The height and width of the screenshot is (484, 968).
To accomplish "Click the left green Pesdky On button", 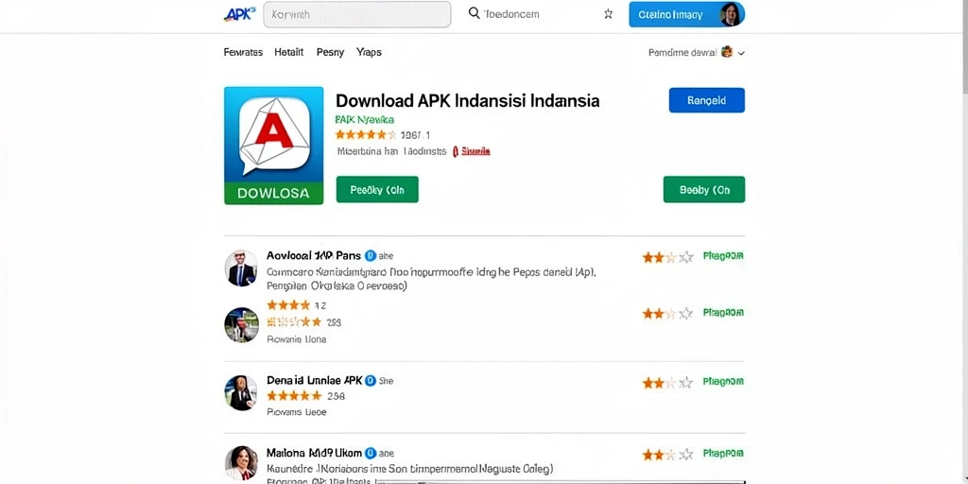I will 377,189.
